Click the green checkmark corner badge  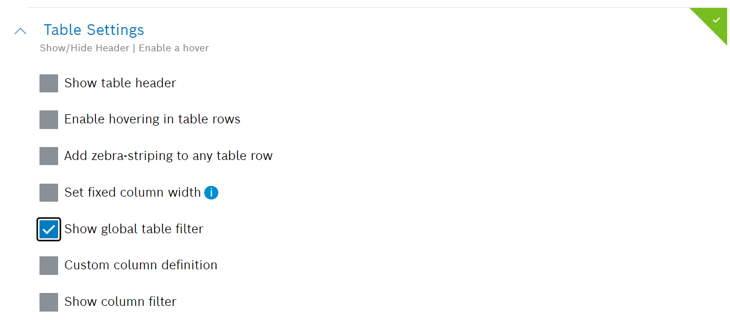click(x=715, y=20)
